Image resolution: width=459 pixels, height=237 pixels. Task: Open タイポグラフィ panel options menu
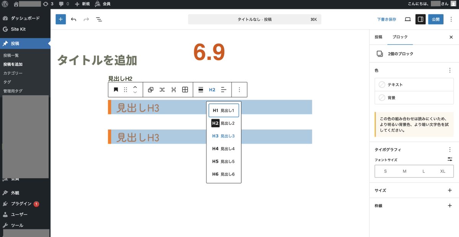coord(450,150)
